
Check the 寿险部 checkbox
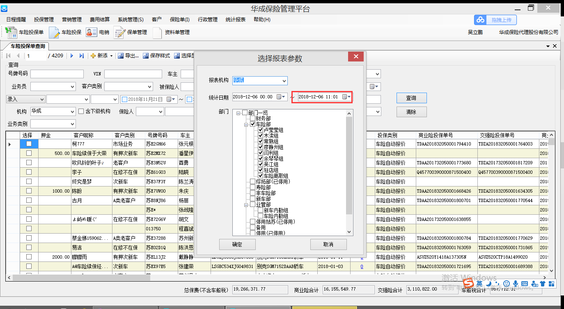click(252, 187)
